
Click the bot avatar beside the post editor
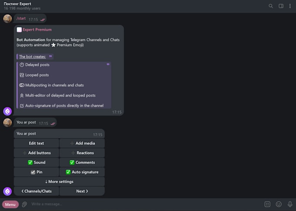(7, 191)
